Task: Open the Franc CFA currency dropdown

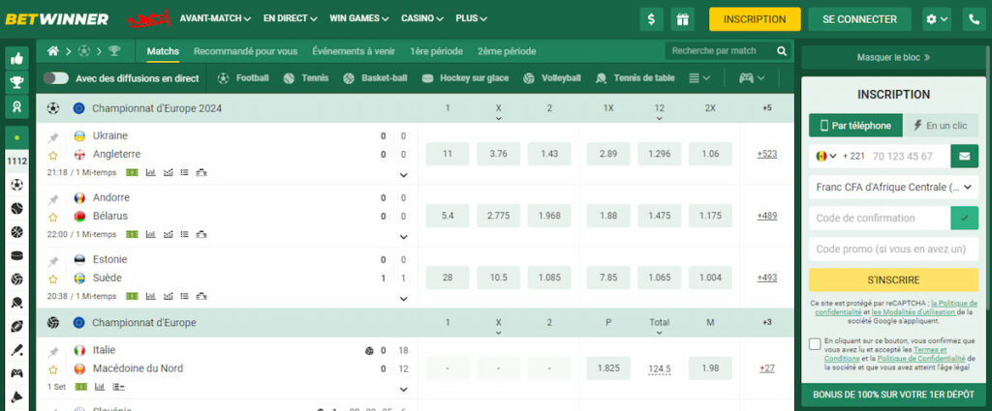Action: coord(893,187)
